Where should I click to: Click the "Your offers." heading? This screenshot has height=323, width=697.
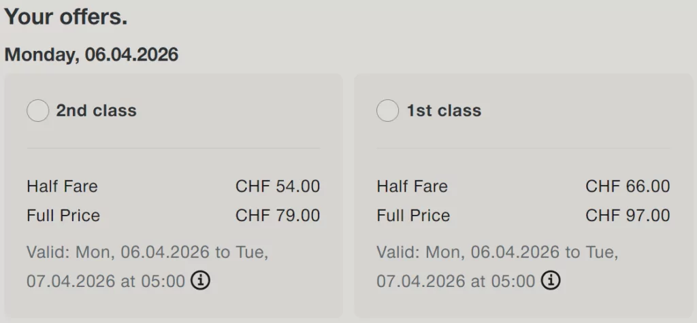(66, 18)
